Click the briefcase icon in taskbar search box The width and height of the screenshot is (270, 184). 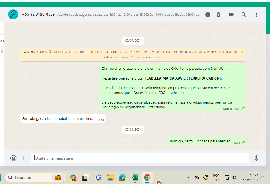pos(58,178)
